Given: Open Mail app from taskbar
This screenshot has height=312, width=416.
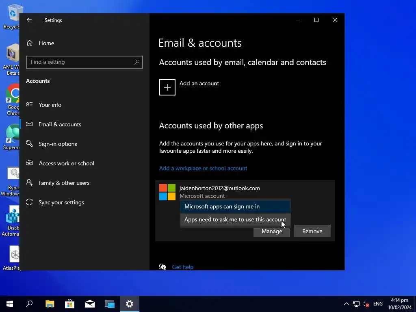Looking at the screenshot, I should click(90, 304).
